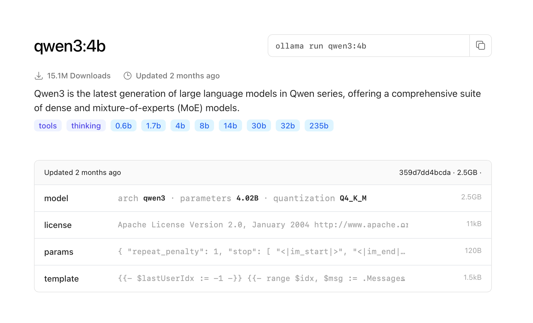
Task: Go to the 32b size tag
Action: click(x=288, y=126)
